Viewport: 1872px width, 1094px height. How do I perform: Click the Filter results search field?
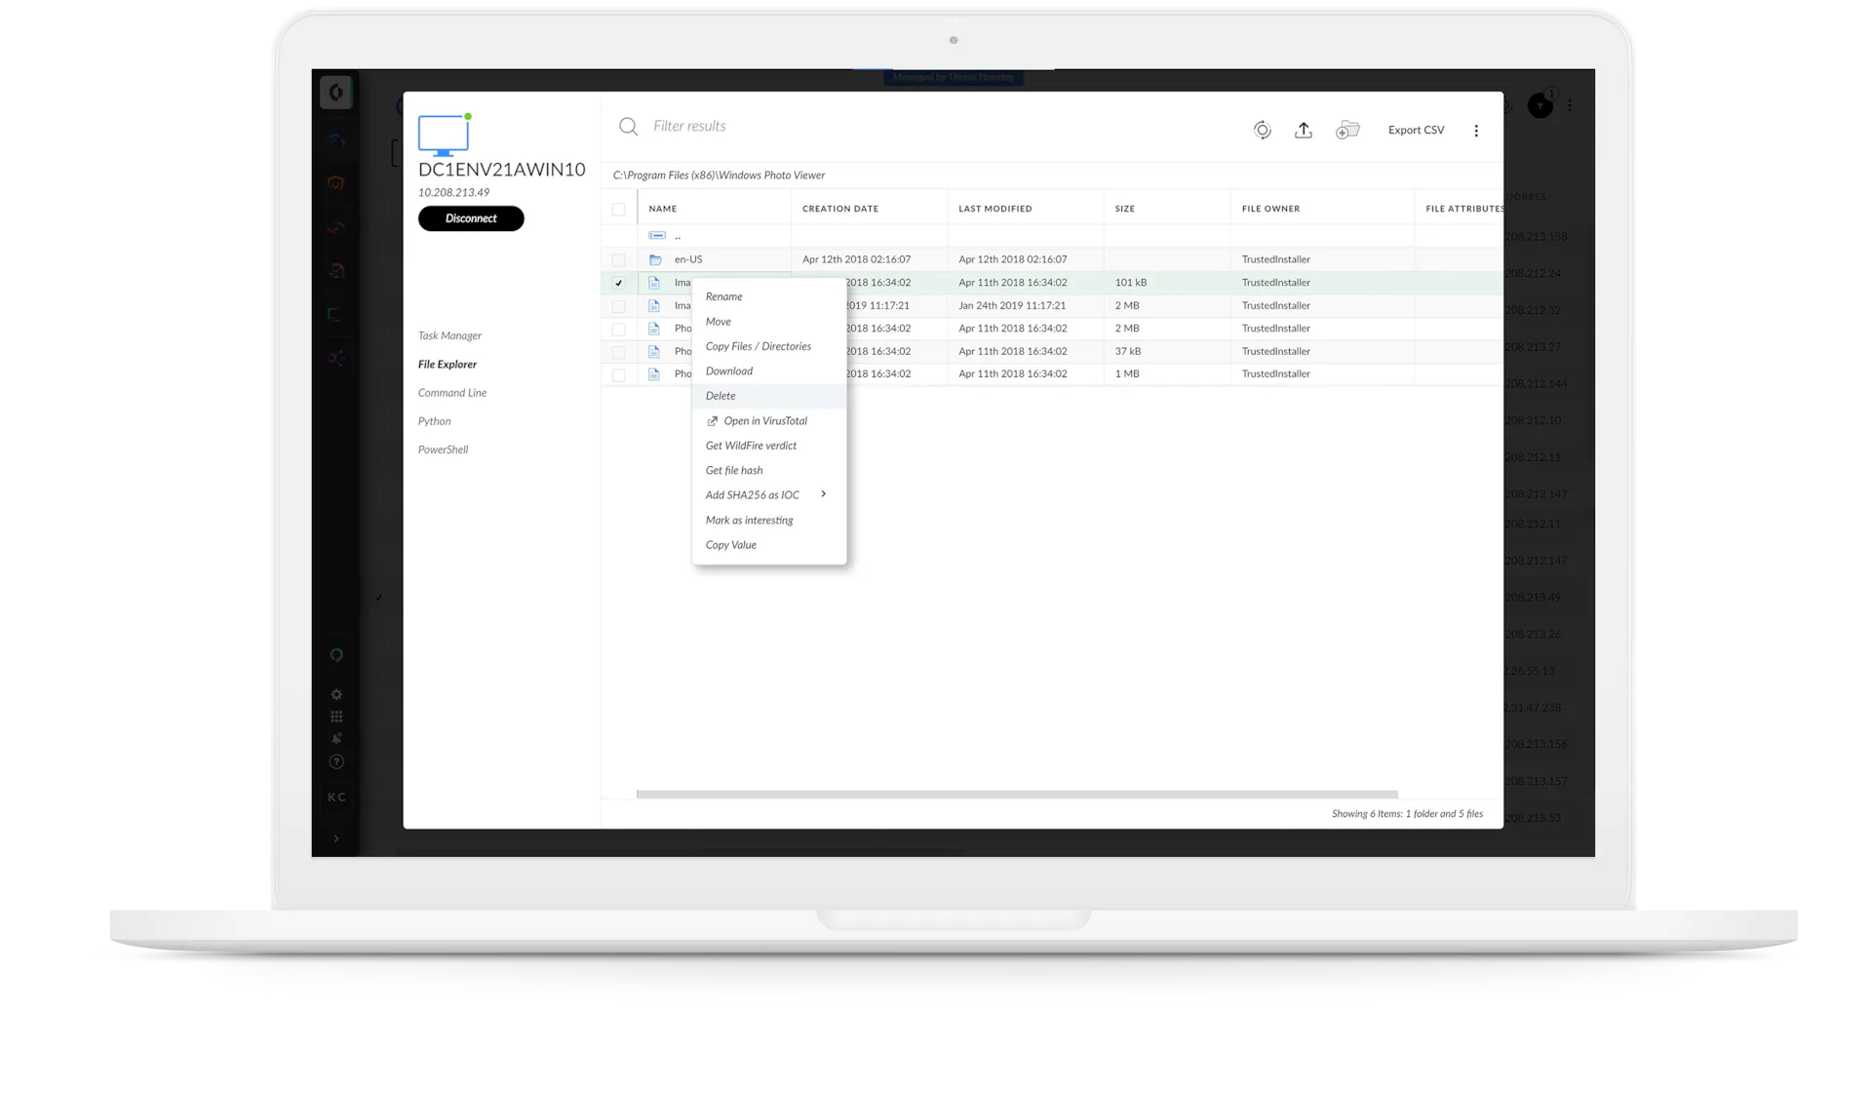[688, 126]
